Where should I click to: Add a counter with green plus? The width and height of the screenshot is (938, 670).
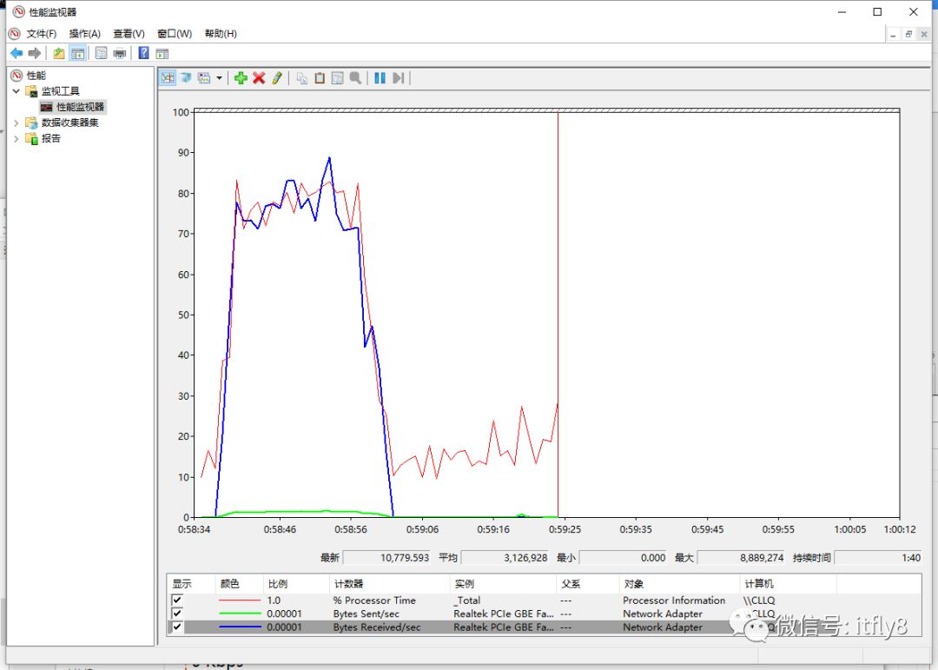[x=241, y=78]
